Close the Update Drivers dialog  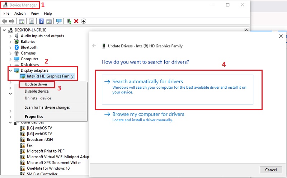pos(281,36)
